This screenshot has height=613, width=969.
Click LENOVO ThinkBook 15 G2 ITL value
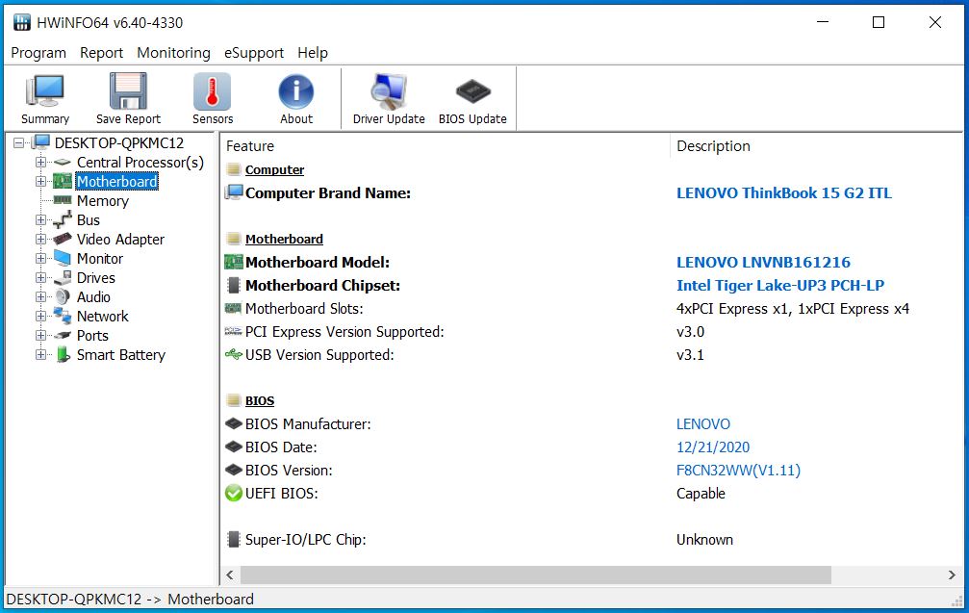pos(784,192)
